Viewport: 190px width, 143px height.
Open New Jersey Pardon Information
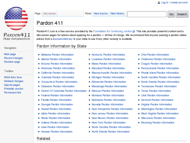[x=110, y=114]
